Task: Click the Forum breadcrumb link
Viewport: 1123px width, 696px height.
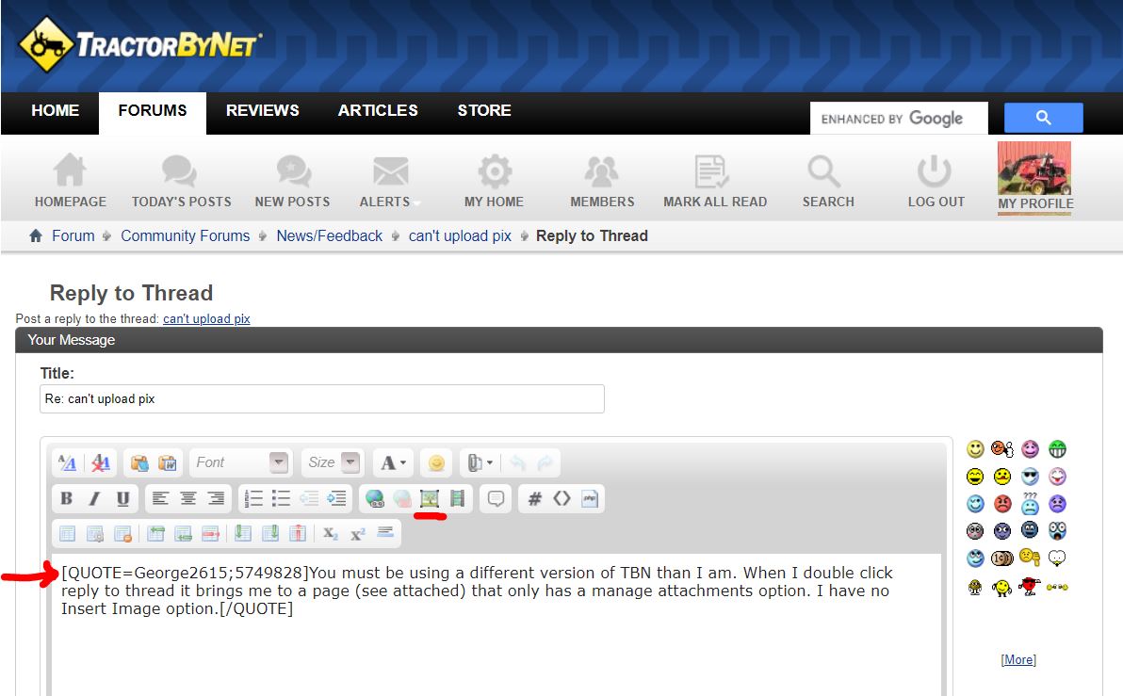Action: click(73, 235)
